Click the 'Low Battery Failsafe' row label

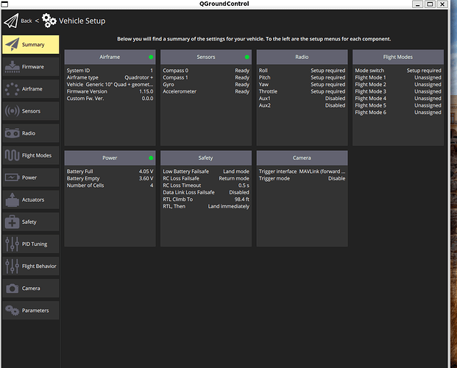click(185, 171)
